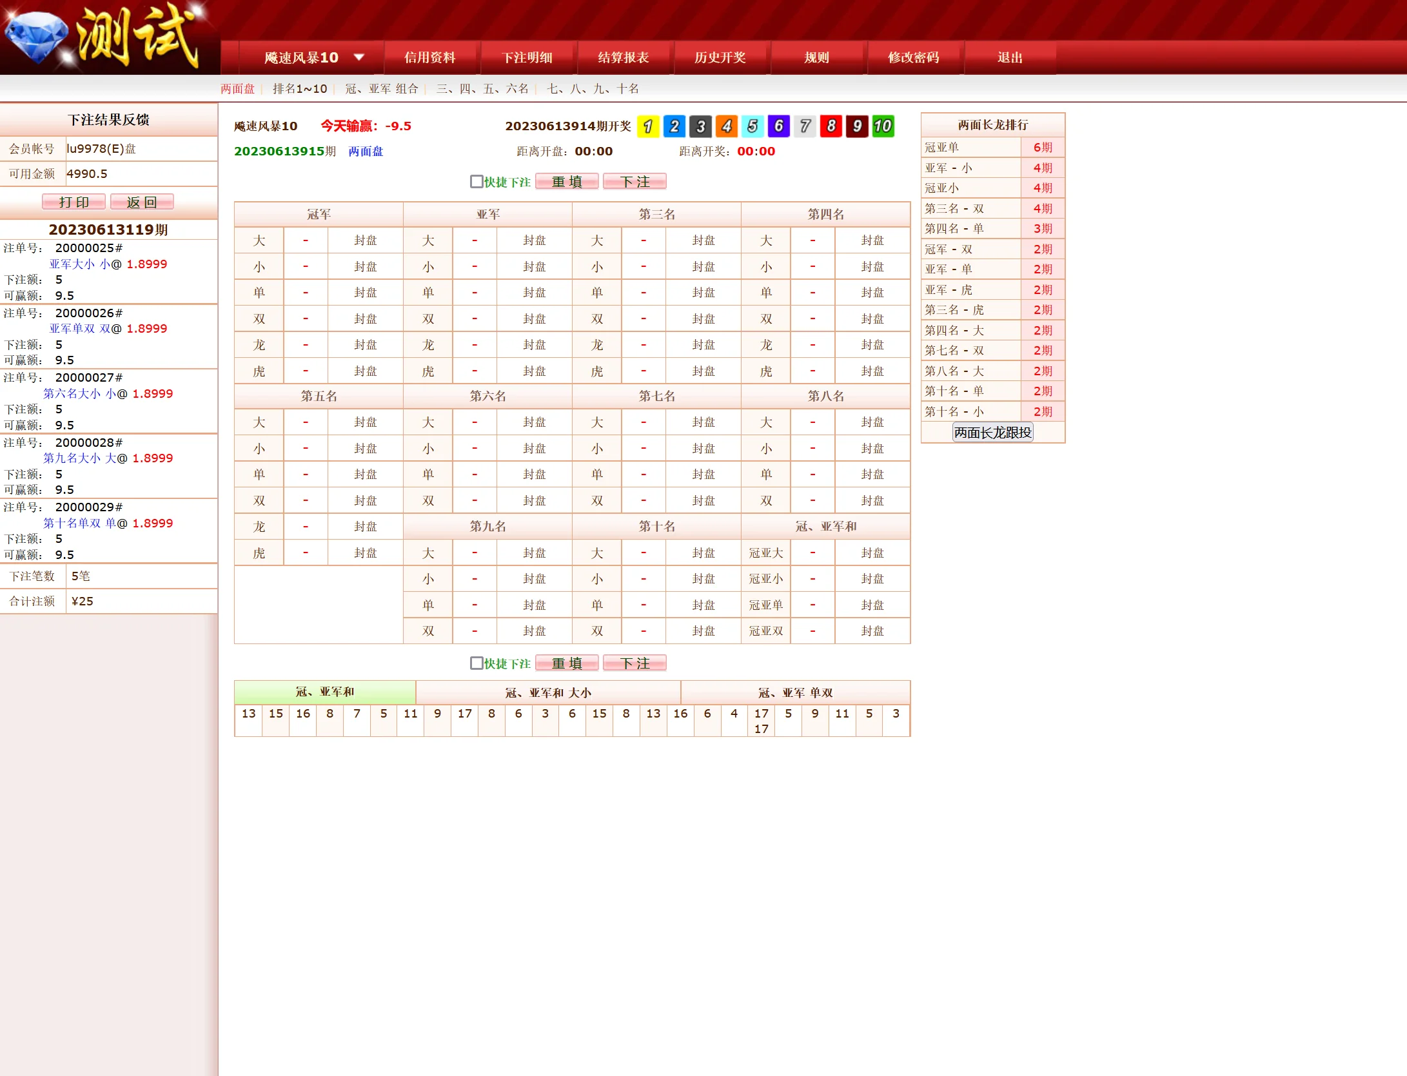Switch to the 排名1~10 tab
The width and height of the screenshot is (1407, 1076).
[x=300, y=89]
